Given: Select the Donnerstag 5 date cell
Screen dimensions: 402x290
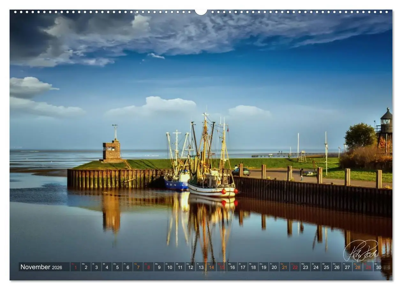Looking at the screenshot, I should (117, 267).
